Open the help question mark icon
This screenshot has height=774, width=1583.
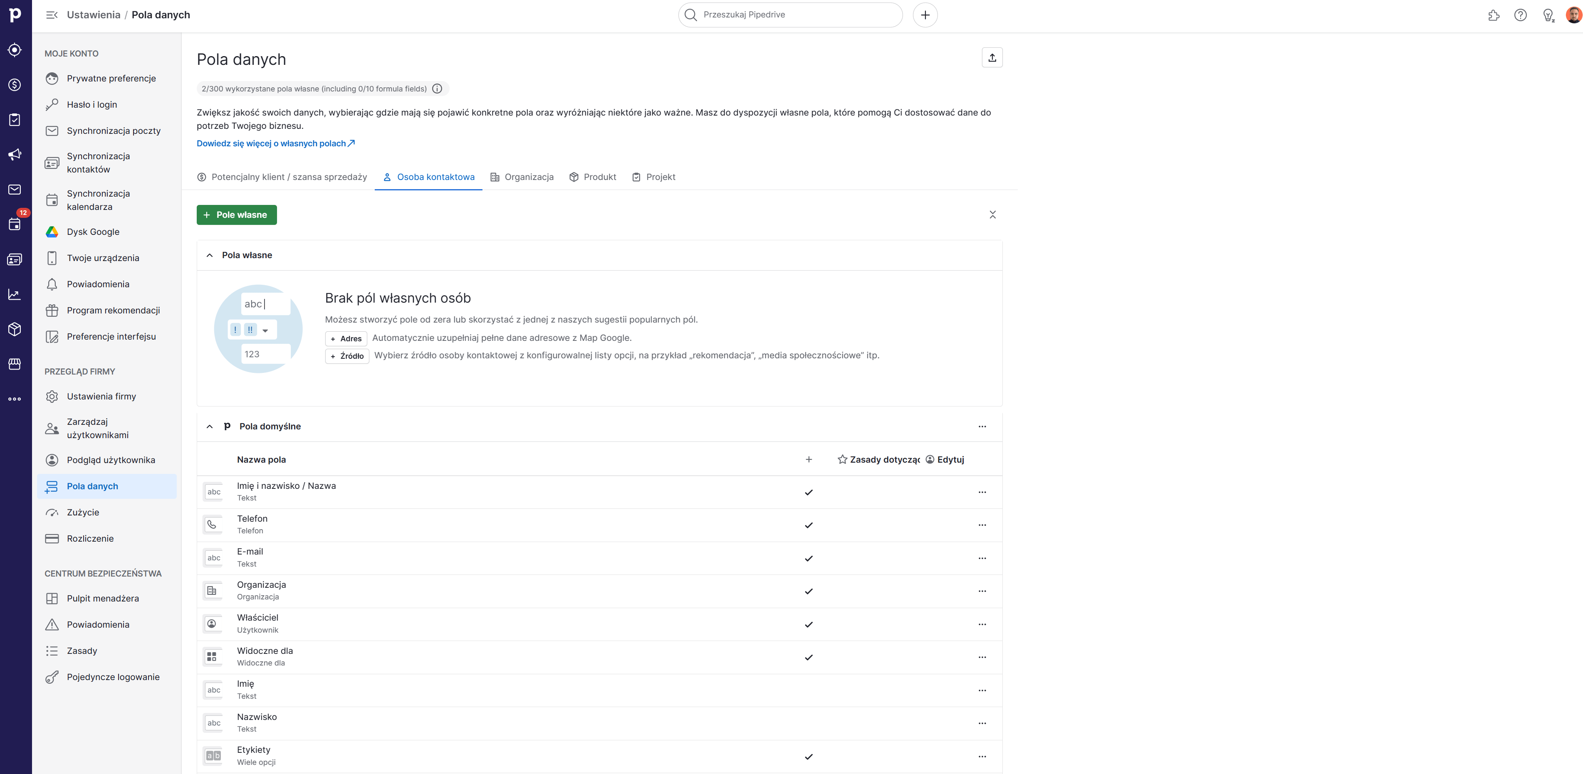tap(1520, 15)
